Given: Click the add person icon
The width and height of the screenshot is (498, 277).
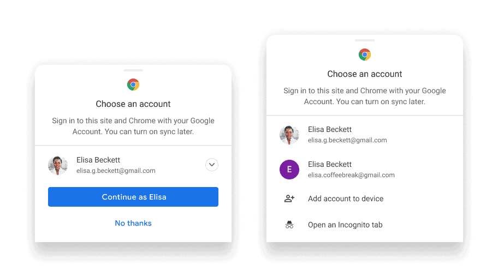Looking at the screenshot, I should point(289,198).
